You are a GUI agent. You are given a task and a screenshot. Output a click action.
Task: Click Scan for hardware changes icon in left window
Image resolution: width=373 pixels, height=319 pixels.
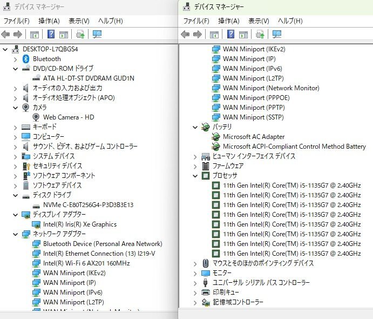click(x=97, y=34)
